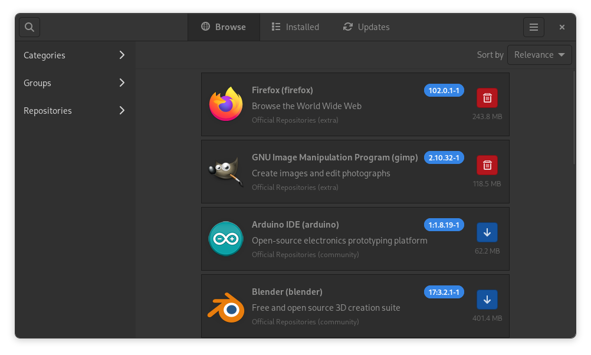The height and width of the screenshot is (355, 591).
Task: Click the Firefox logo icon
Action: tap(226, 104)
